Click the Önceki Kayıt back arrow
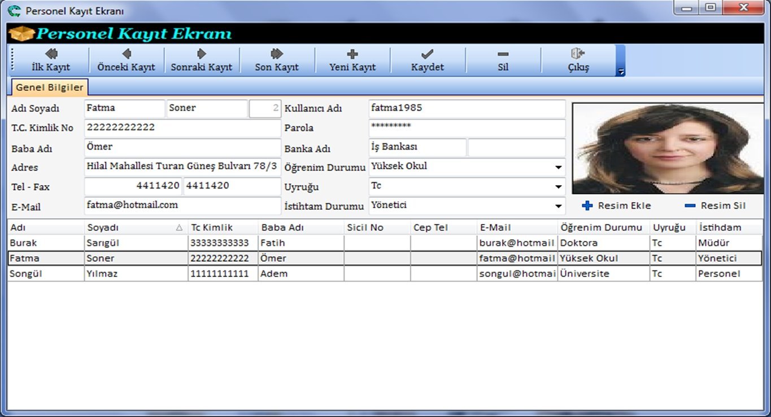This screenshot has width=771, height=417. [126, 60]
